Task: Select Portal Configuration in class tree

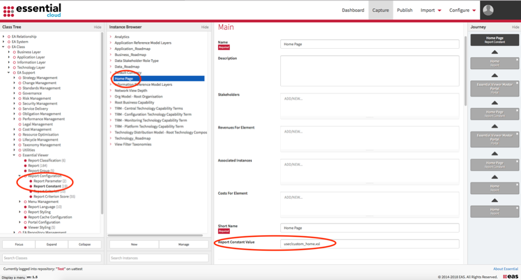Action: [x=44, y=222]
